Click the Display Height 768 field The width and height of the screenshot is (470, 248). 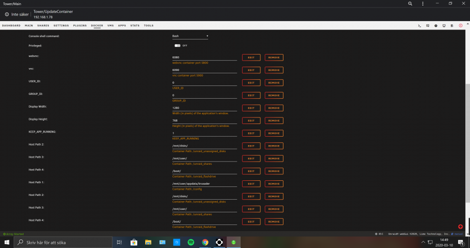pos(204,120)
